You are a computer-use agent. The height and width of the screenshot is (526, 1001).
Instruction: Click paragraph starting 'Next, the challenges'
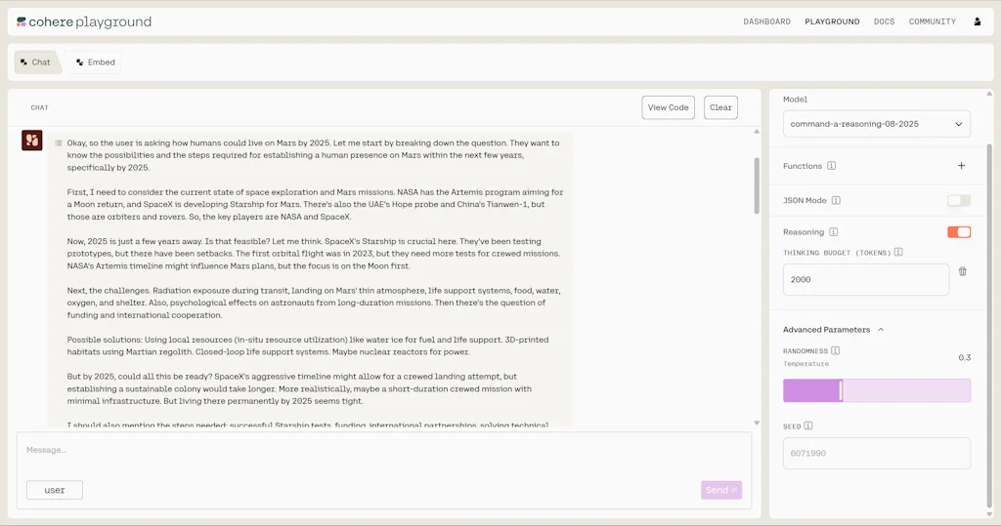(x=314, y=303)
